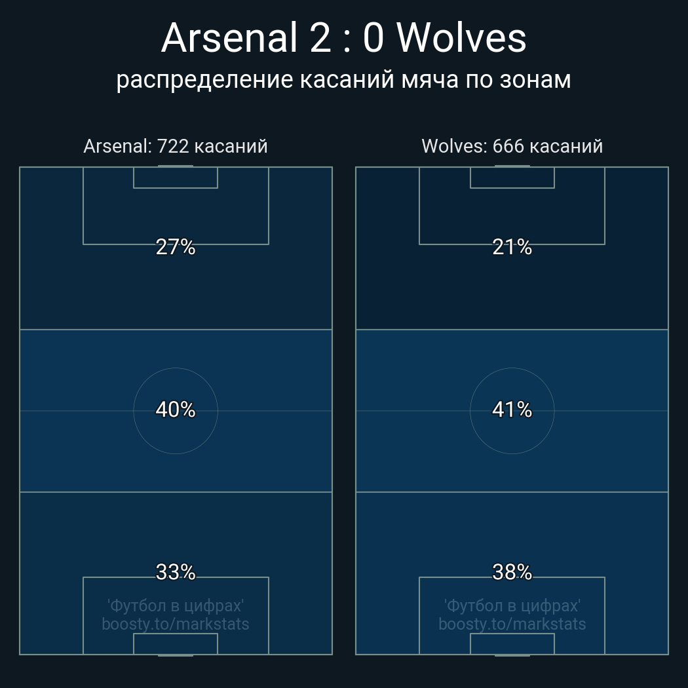This screenshot has width=688, height=688.
Task: Select Arsenal's 33% defensive zone label
Action: pos(176,572)
